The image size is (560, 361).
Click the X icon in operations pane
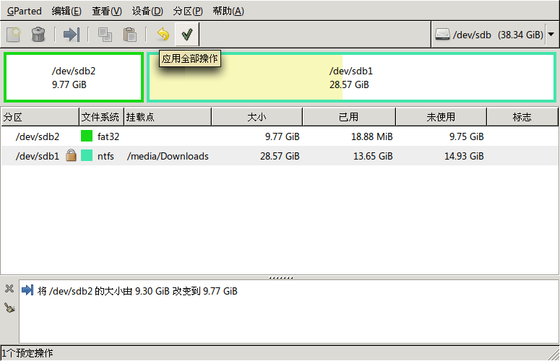pos(9,289)
